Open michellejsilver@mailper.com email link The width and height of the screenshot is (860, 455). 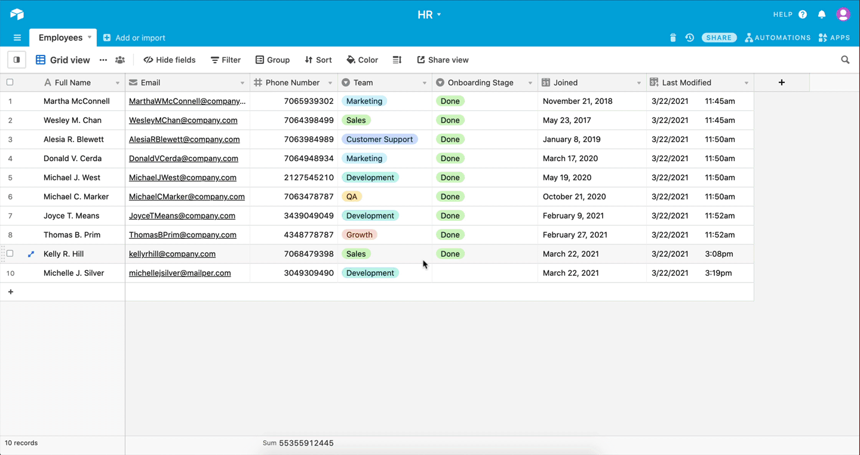click(x=180, y=273)
